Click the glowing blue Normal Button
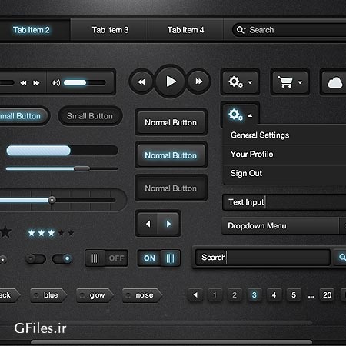This screenshot has height=346, width=346. click(x=171, y=155)
